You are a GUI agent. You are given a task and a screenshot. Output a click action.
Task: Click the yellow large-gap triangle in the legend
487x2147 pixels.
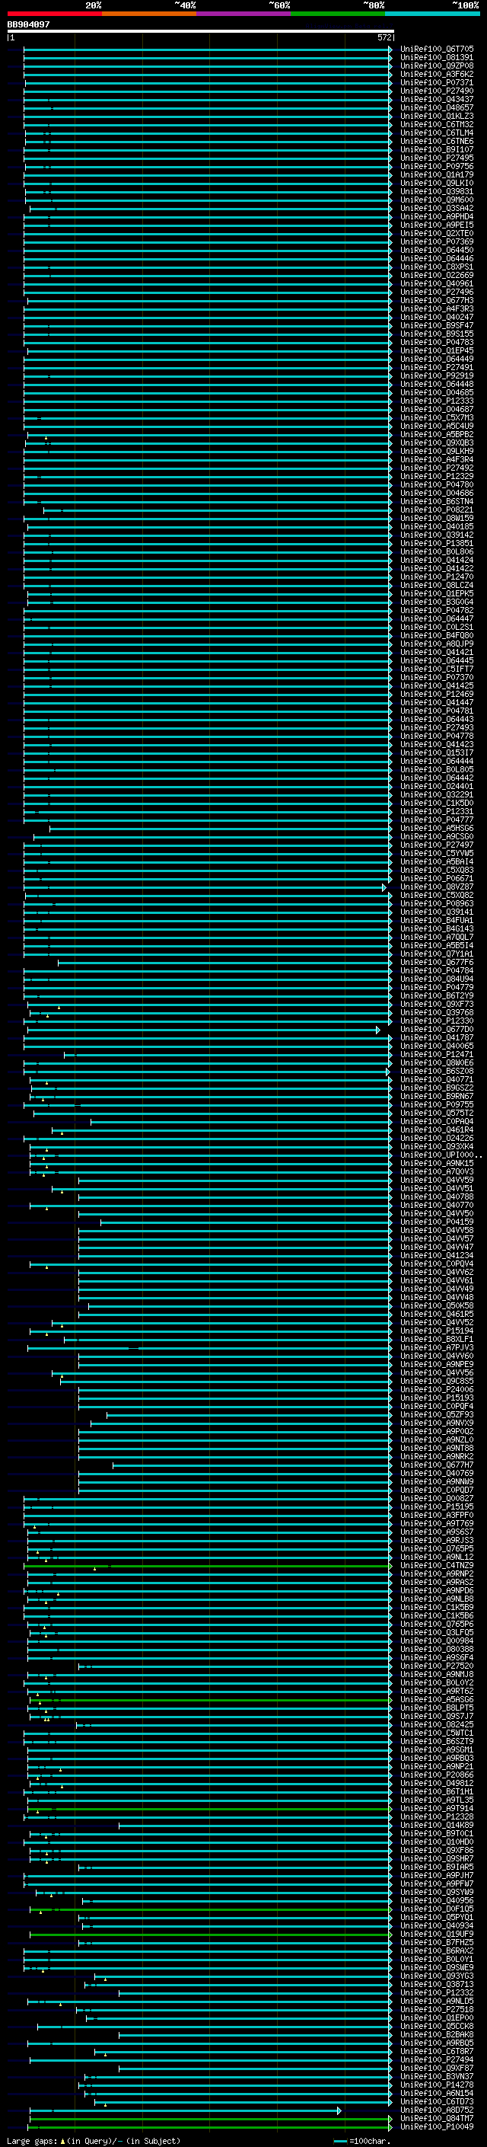click(62, 2141)
